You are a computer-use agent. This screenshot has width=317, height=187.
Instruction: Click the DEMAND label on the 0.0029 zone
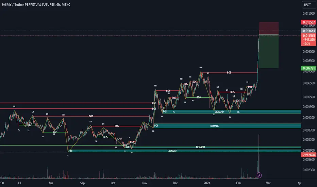(x=172, y=151)
